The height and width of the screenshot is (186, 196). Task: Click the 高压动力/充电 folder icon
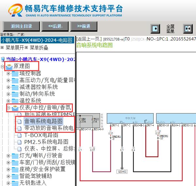pyautogui.click(x=15, y=81)
